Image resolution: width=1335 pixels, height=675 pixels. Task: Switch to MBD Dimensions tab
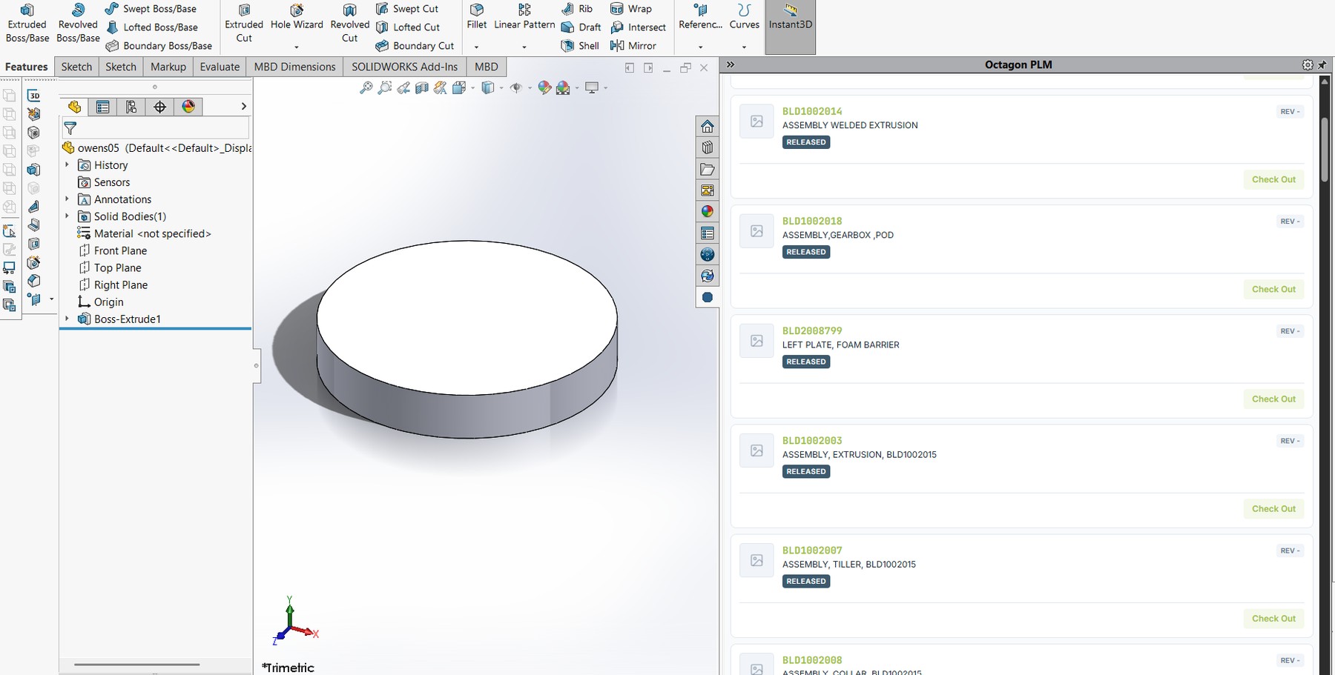tap(294, 67)
